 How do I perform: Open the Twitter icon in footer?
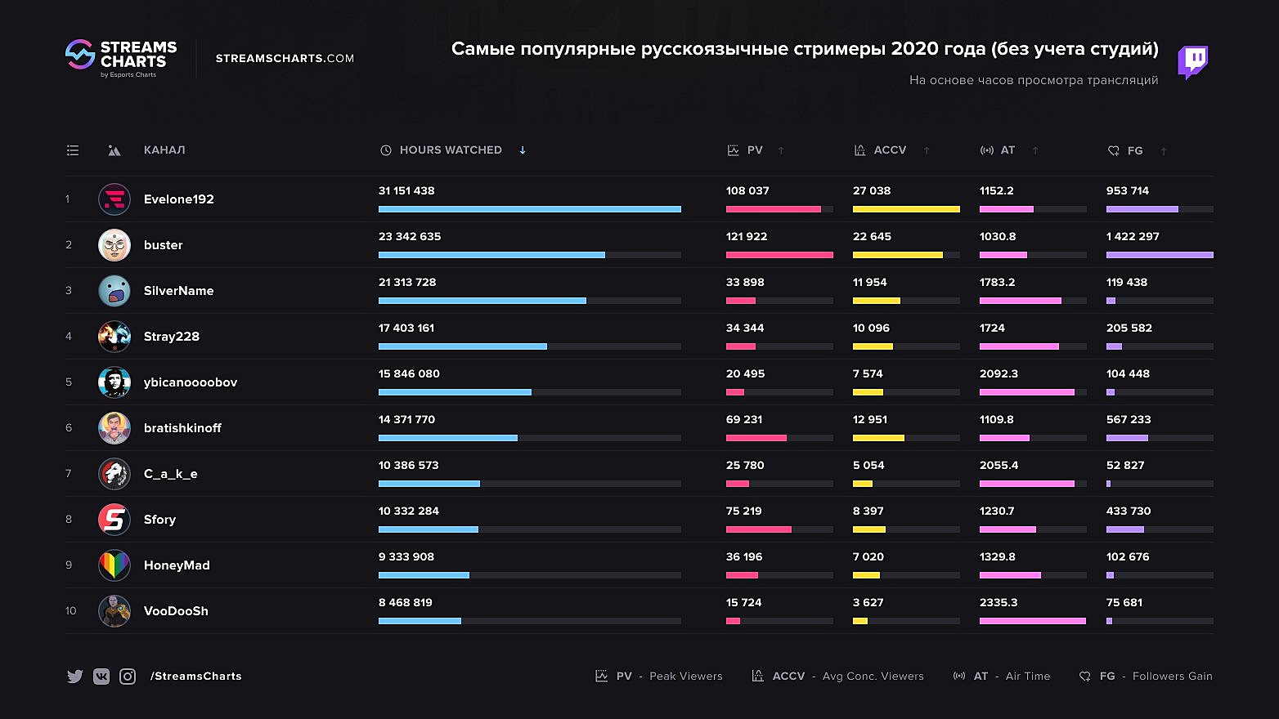pyautogui.click(x=74, y=677)
